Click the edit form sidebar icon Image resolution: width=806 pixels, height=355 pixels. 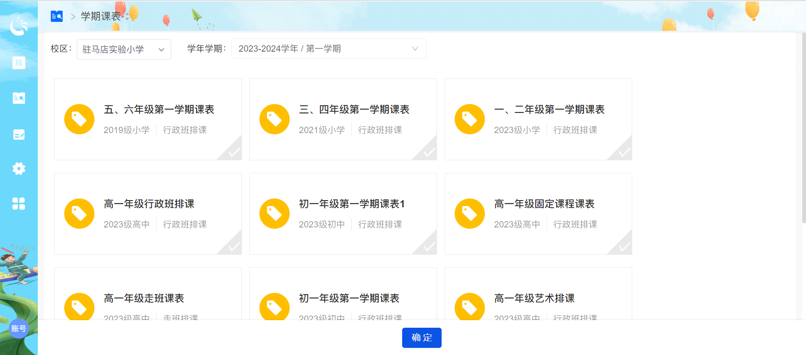click(x=19, y=135)
